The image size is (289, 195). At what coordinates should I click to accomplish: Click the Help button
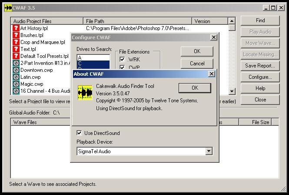tap(260, 88)
